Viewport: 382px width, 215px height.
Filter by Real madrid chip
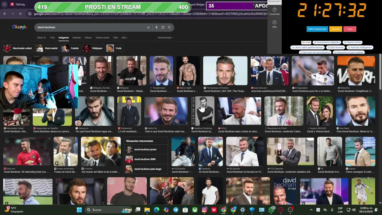tap(47, 48)
